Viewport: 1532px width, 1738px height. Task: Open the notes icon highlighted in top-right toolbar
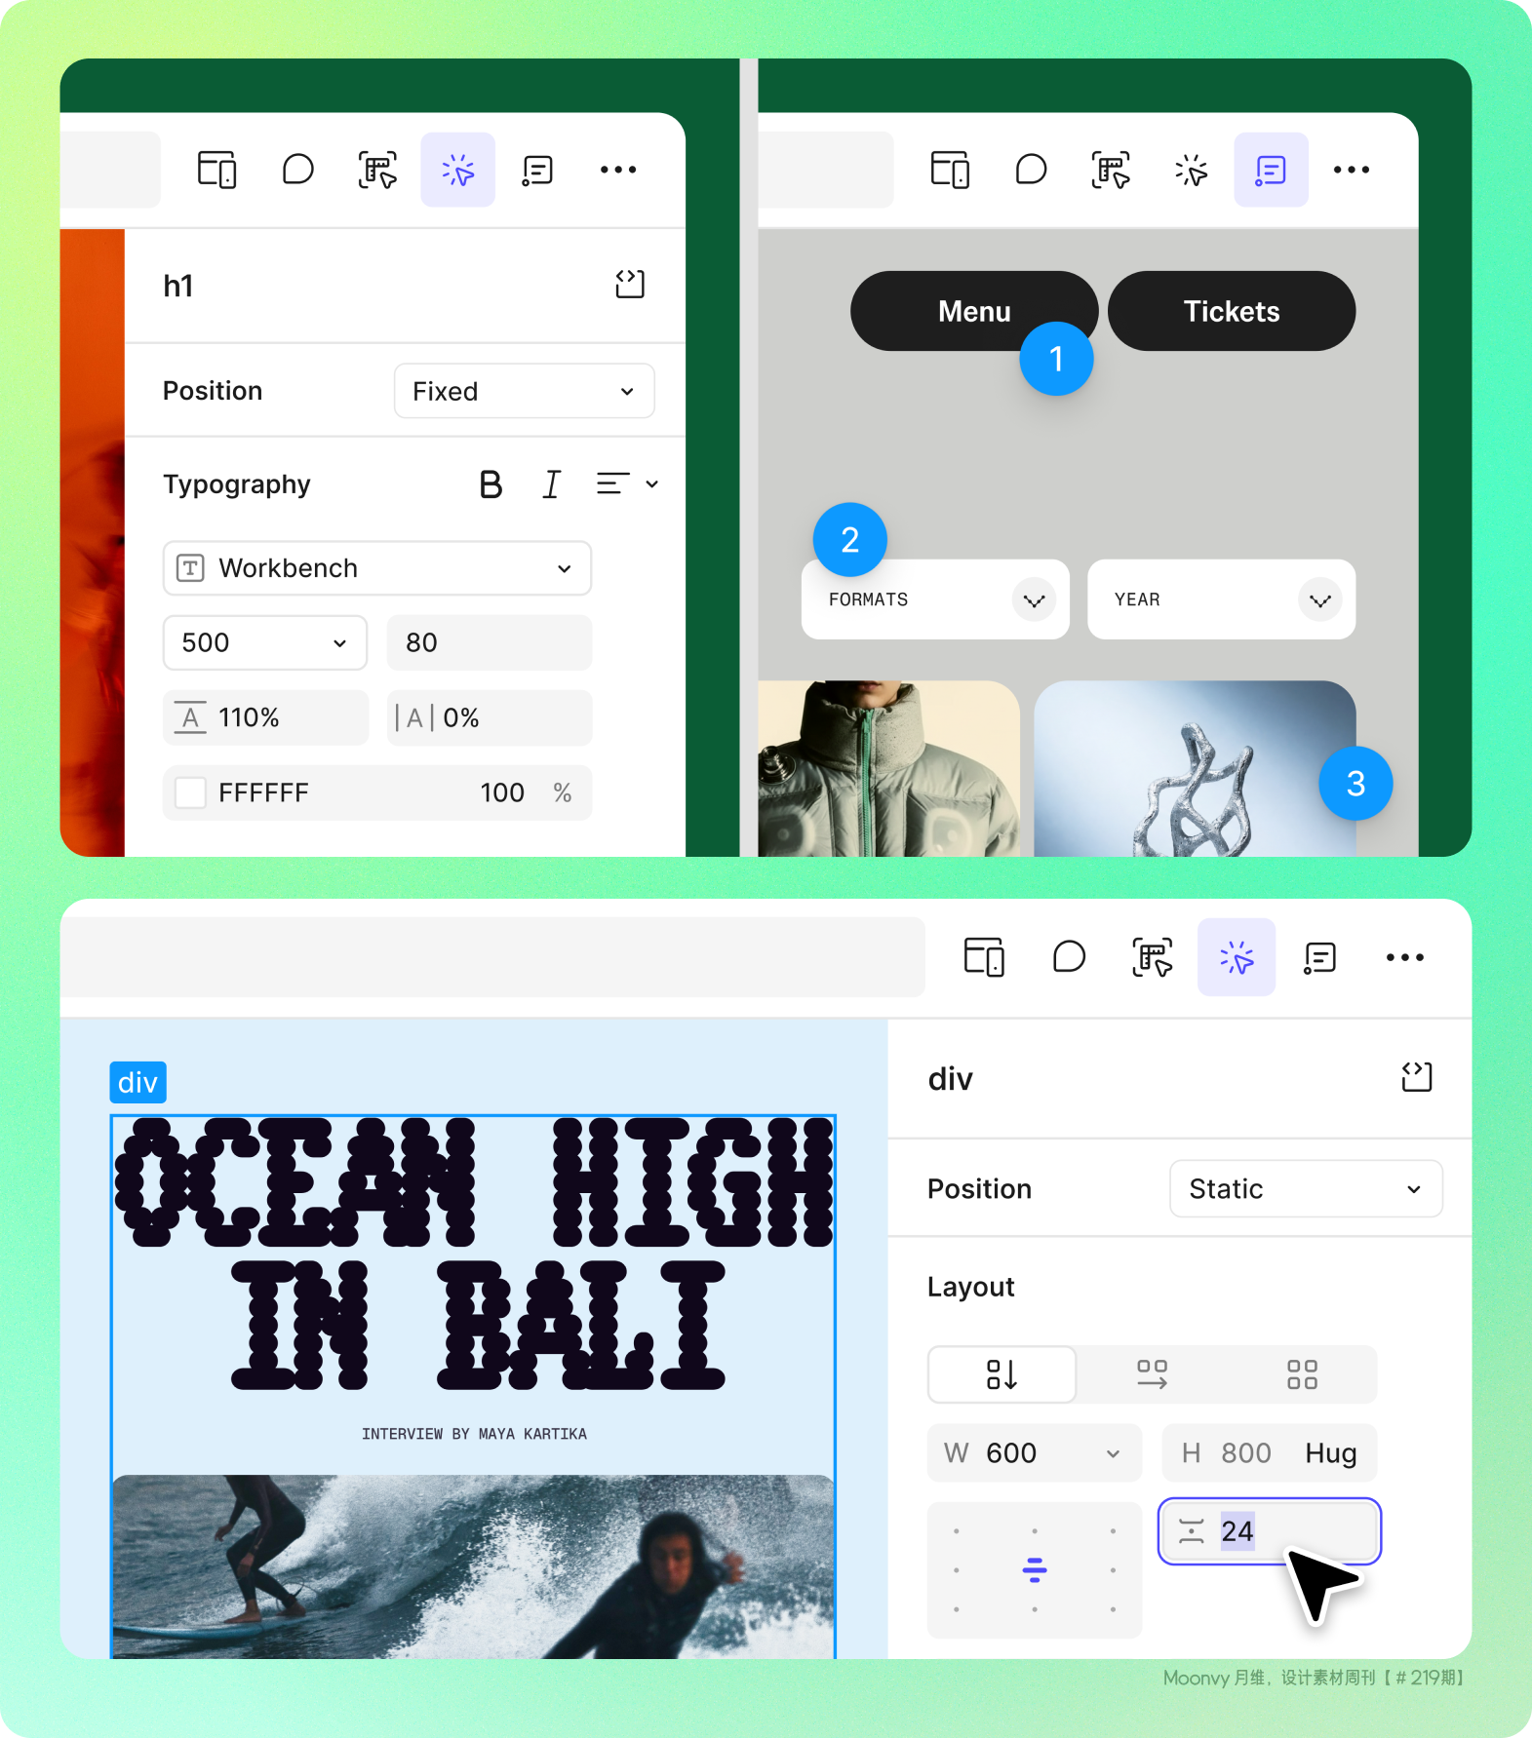[1271, 170]
